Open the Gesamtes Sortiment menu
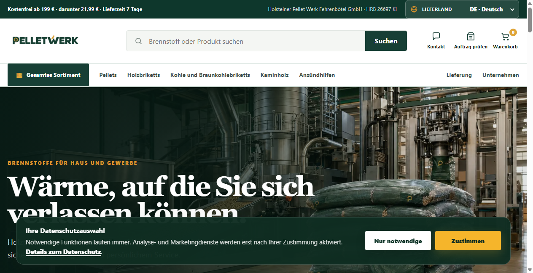The height and width of the screenshot is (273, 533). [48, 75]
